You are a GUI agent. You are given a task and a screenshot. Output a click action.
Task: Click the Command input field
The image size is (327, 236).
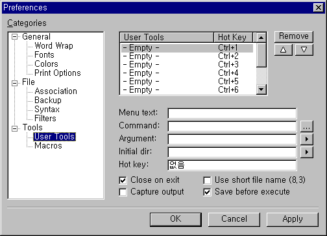tap(232, 126)
